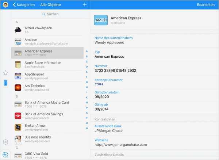This screenshot has height=160, width=219.
Task: Jump to index letter S
Action: [x=87, y=113]
